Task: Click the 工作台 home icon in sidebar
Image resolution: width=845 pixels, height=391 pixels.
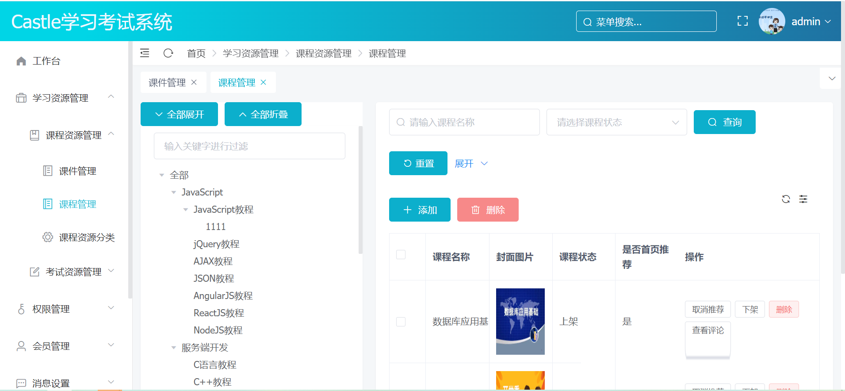Action: [21, 61]
